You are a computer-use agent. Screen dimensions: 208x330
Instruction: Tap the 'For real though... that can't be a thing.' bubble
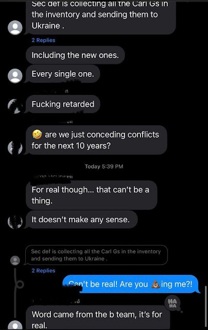(x=92, y=195)
